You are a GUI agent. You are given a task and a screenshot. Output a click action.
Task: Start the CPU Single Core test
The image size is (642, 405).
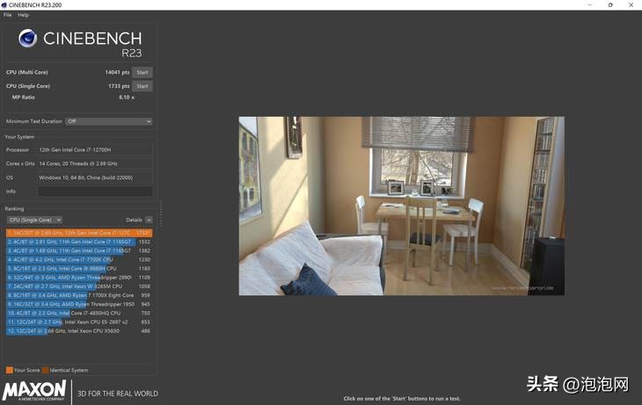tap(142, 86)
